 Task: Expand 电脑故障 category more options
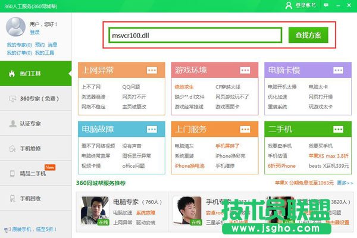coord(152,129)
